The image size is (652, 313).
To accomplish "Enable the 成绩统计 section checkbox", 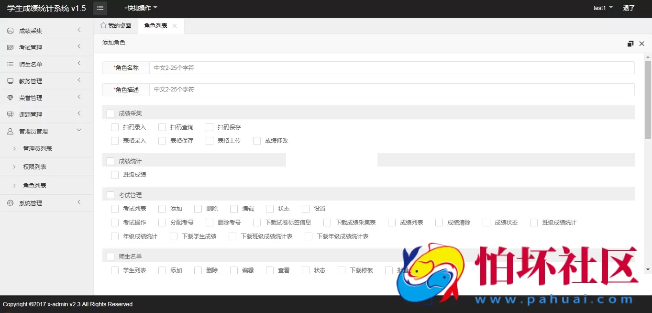I will coord(110,161).
